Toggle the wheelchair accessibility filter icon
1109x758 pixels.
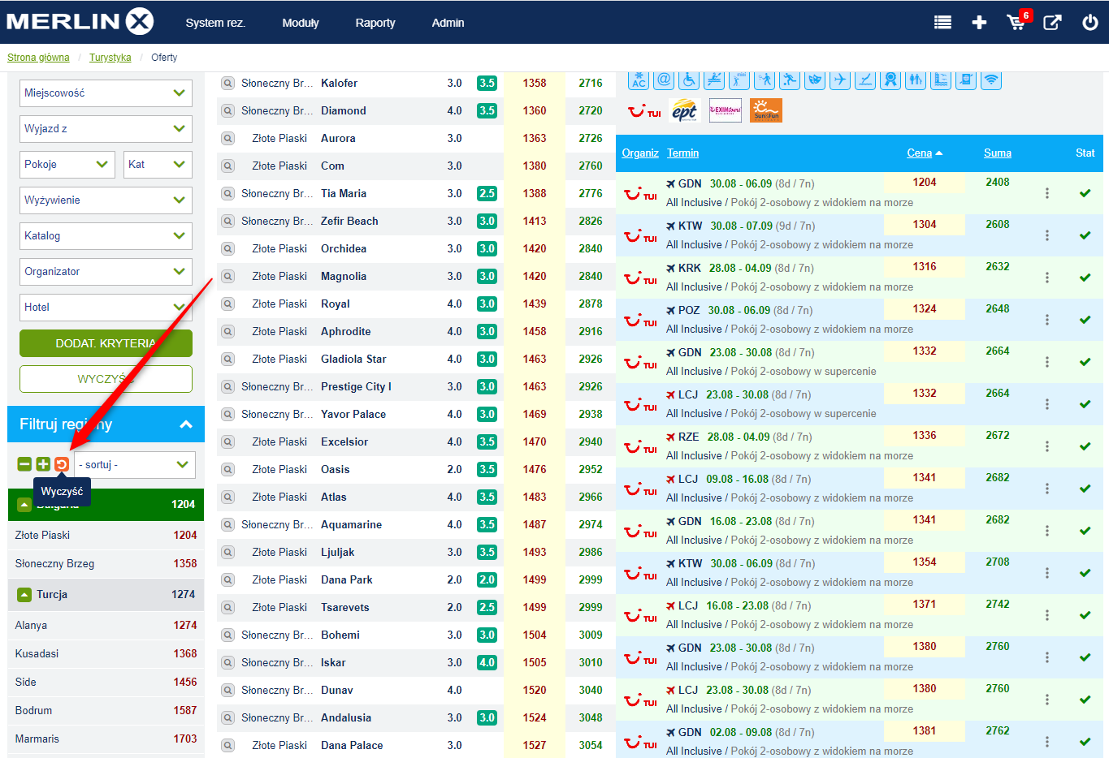click(x=689, y=80)
